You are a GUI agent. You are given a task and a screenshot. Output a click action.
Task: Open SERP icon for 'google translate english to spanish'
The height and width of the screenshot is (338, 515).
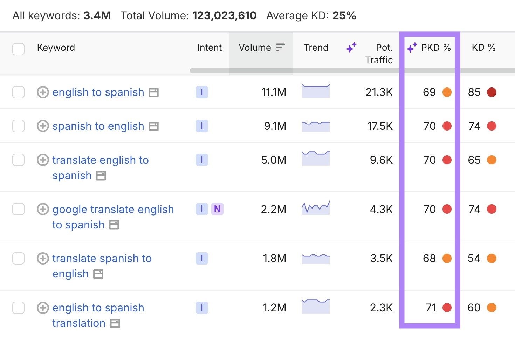[x=114, y=225]
